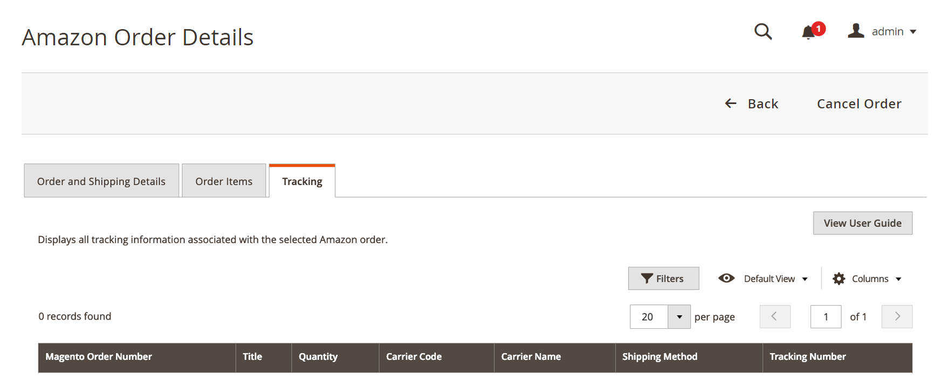Go to next page chevron
The image size is (949, 380).
pyautogui.click(x=897, y=316)
